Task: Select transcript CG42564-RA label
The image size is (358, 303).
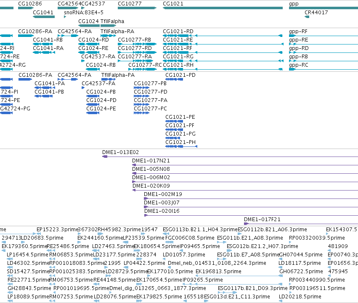Action: tap(74, 31)
